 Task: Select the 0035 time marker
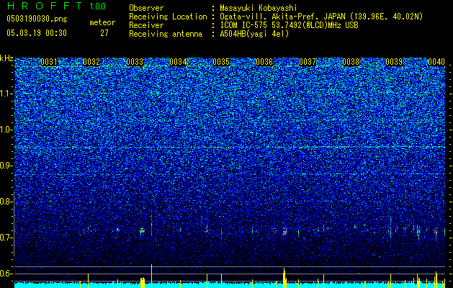[221, 62]
